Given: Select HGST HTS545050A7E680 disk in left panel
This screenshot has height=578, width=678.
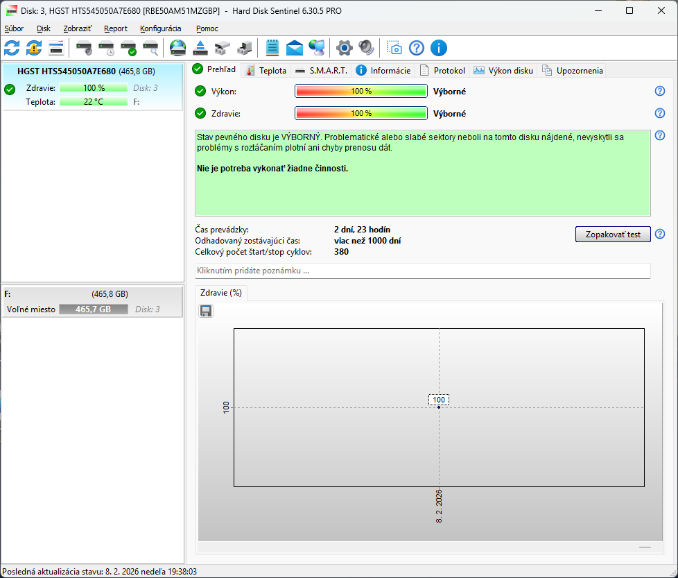Looking at the screenshot, I should (92, 87).
